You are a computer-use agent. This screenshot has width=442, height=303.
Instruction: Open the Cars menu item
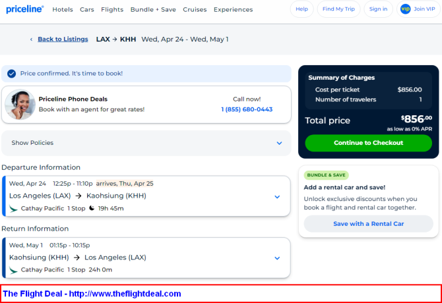87,10
